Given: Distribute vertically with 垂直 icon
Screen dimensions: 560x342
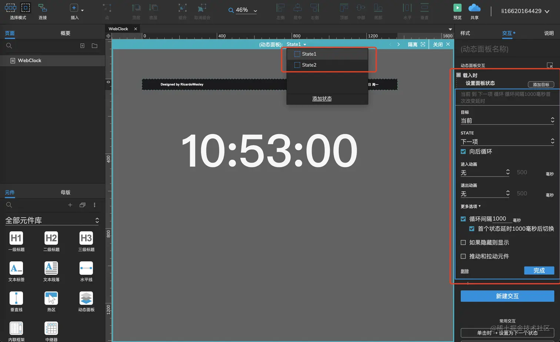Looking at the screenshot, I should tap(424, 8).
